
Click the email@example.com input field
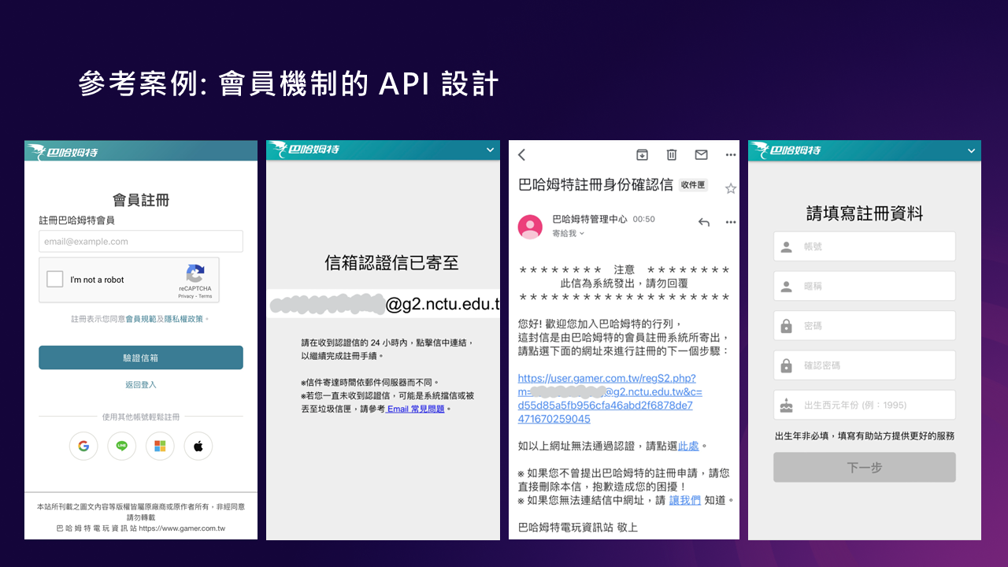tap(141, 242)
